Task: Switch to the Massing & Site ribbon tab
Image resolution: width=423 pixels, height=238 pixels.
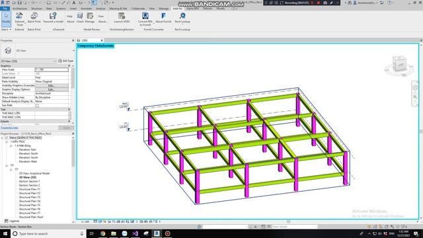Action: pyautogui.click(x=118, y=9)
